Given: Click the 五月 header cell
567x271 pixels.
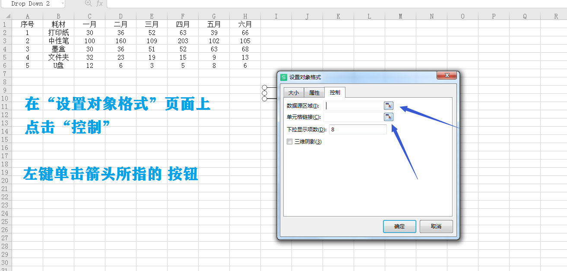Looking at the screenshot, I should (214, 24).
